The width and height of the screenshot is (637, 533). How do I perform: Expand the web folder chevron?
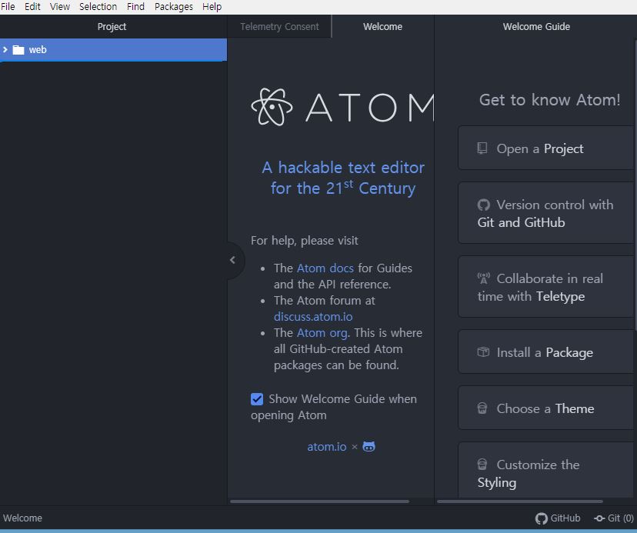coord(5,49)
